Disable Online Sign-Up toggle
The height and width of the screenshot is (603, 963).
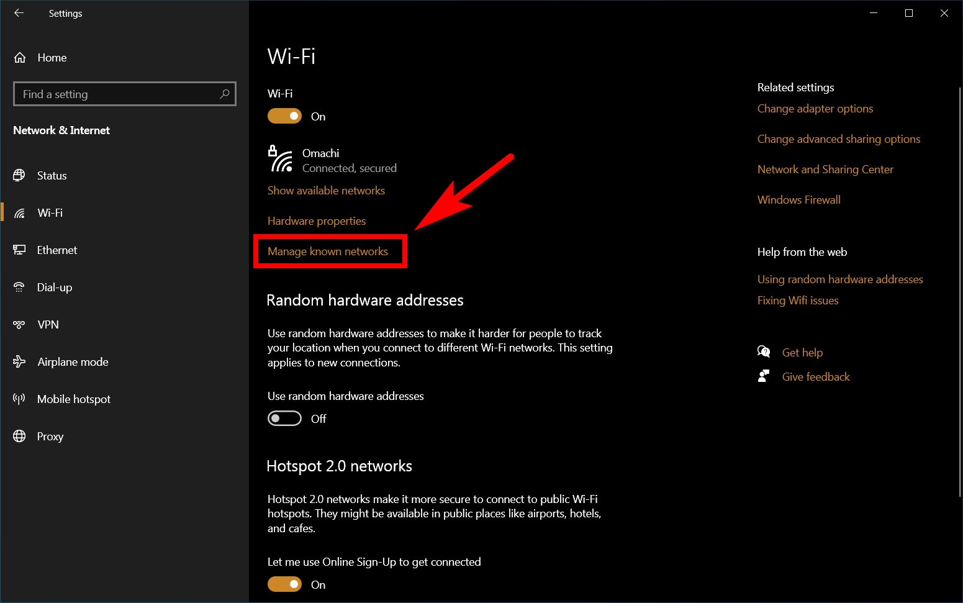click(x=284, y=584)
